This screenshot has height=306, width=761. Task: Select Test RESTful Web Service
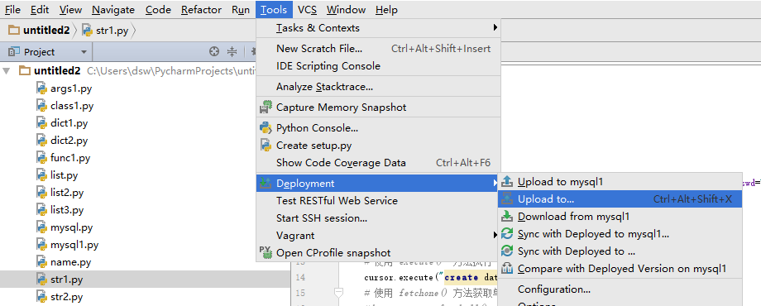378,201
